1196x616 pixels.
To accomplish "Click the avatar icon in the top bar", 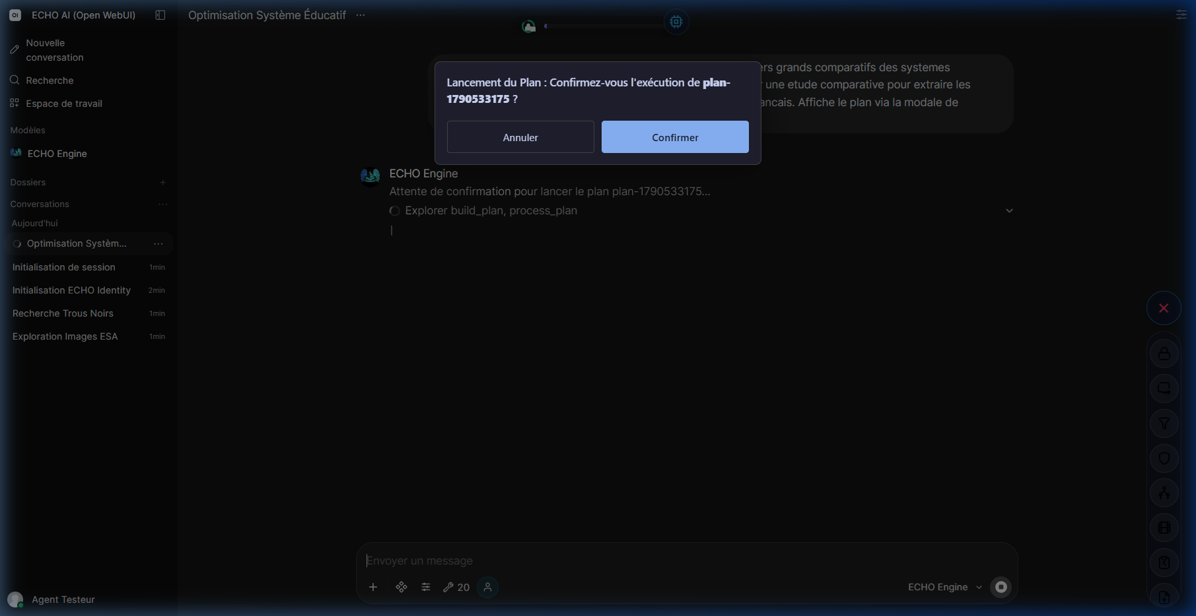I will (528, 26).
